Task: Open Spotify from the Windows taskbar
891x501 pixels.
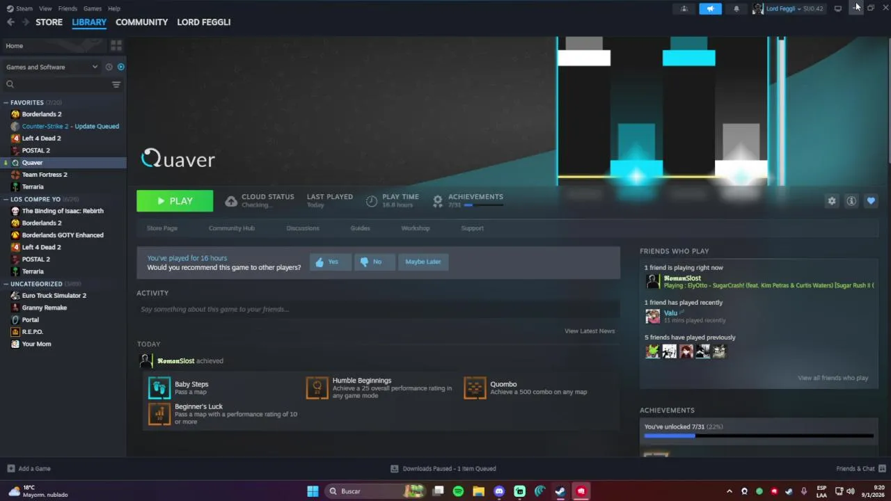Action: pos(458,491)
